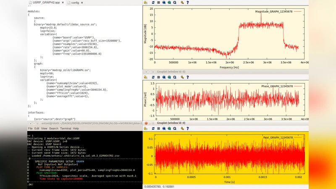This screenshot has width=336, height=189.
Task: Replot the Magnitude graph window
Action: pyautogui.click(x=152, y=2)
